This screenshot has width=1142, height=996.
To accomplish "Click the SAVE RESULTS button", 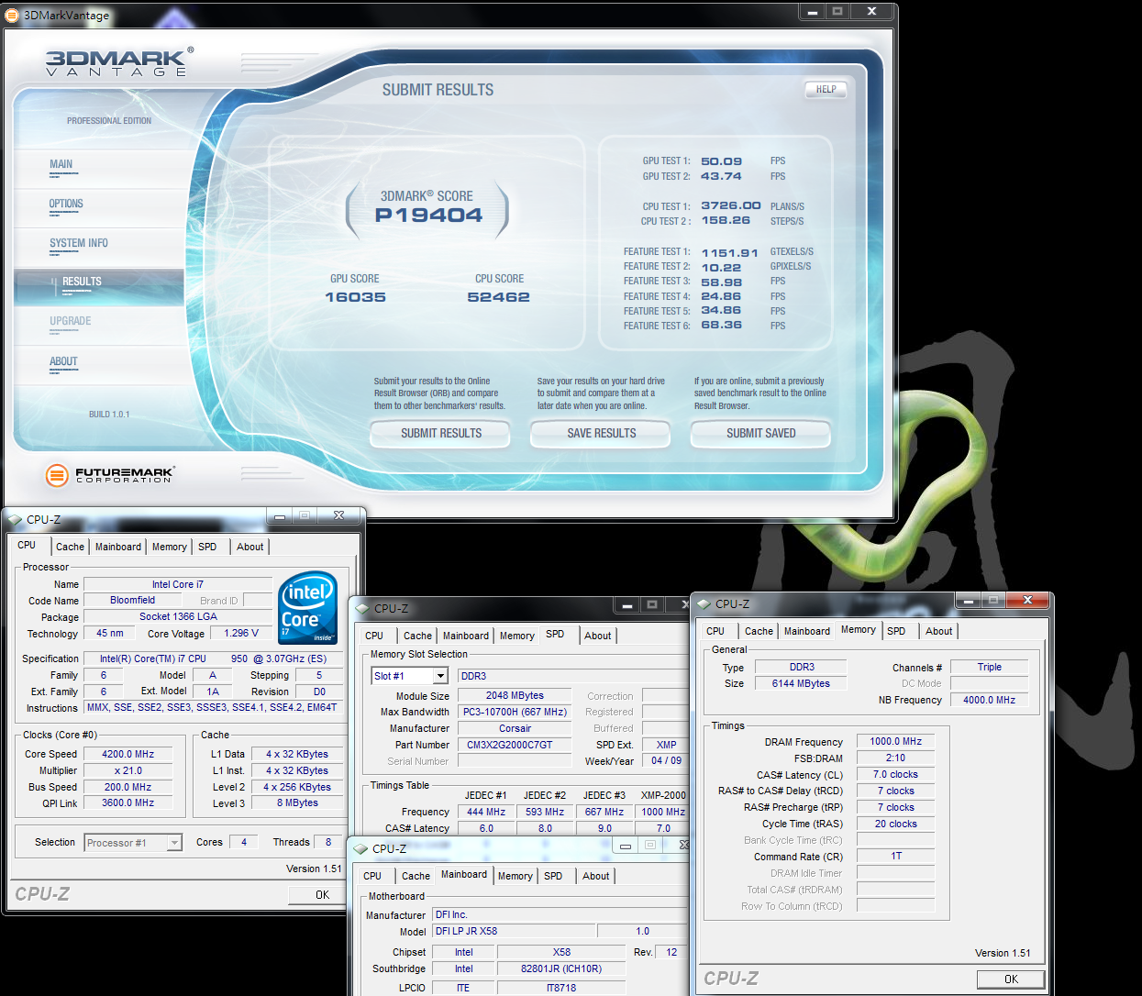I will point(601,434).
